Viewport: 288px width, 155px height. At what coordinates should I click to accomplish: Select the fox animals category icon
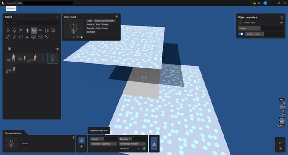pyautogui.click(x=47, y=37)
